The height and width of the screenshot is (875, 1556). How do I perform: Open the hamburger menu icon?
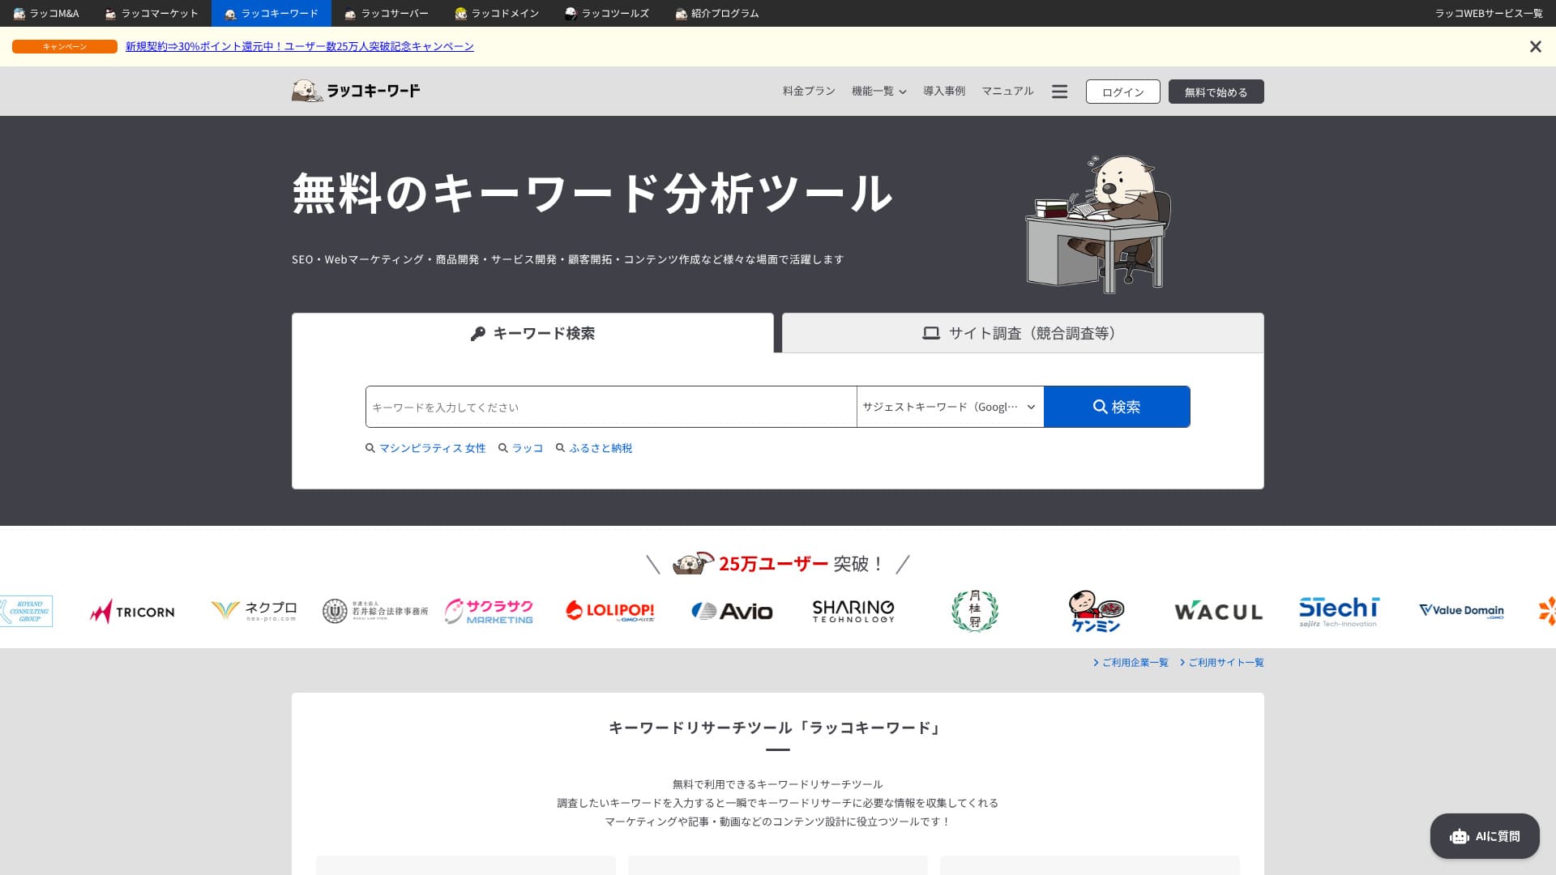click(x=1059, y=92)
